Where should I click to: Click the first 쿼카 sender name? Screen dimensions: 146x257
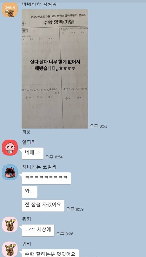coord(26,219)
